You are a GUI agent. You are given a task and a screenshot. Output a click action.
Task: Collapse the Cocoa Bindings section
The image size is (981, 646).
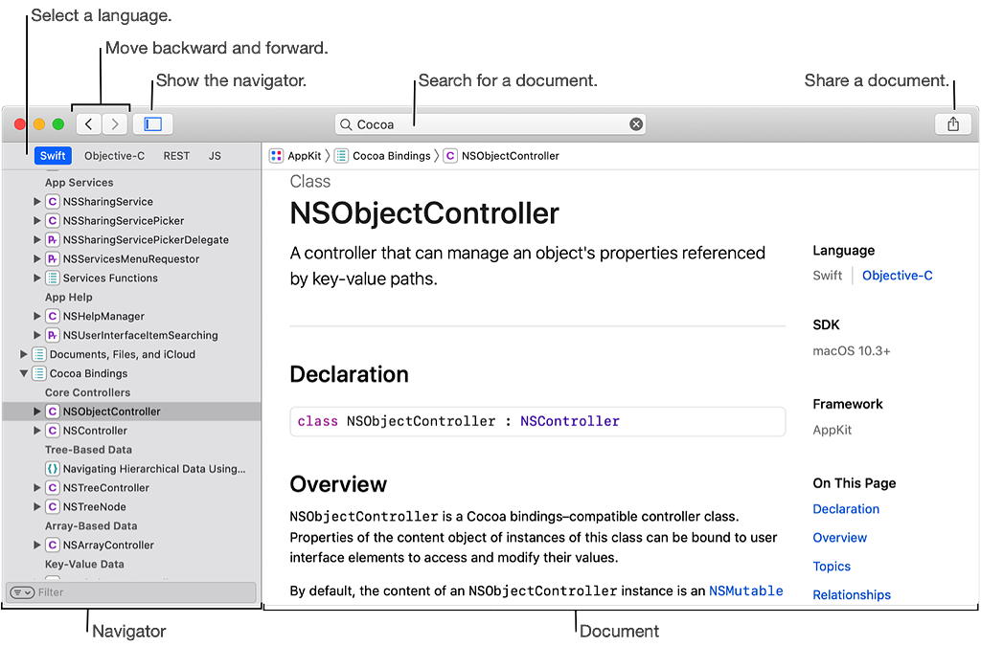coord(23,373)
